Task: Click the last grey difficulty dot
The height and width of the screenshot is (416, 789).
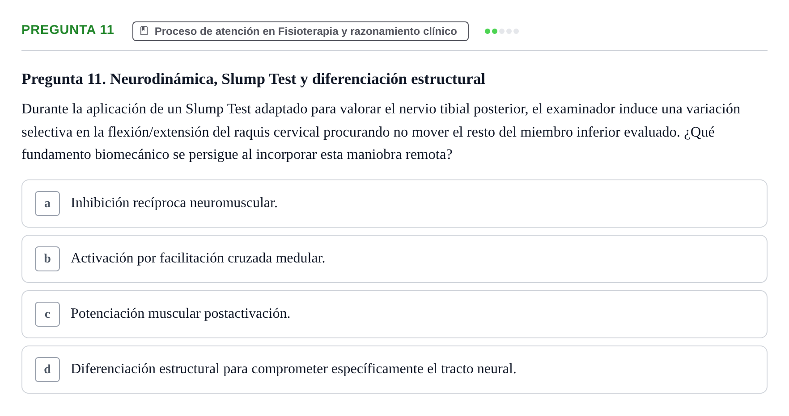Action: coord(516,31)
